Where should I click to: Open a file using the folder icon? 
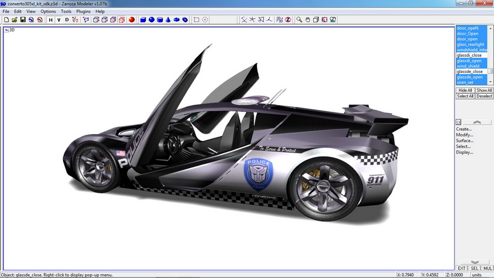pos(14,20)
